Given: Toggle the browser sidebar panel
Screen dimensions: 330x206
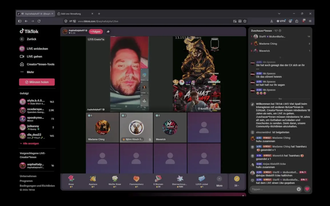Looking at the screenshot, I should [20, 21].
